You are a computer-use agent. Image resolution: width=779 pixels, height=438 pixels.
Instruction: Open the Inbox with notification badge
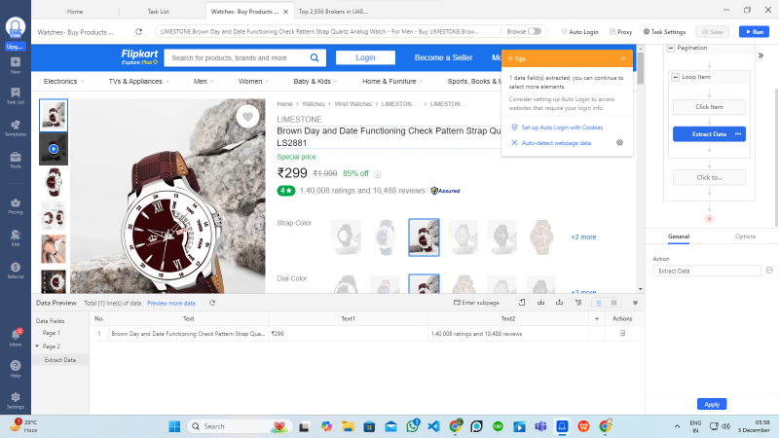pyautogui.click(x=16, y=337)
